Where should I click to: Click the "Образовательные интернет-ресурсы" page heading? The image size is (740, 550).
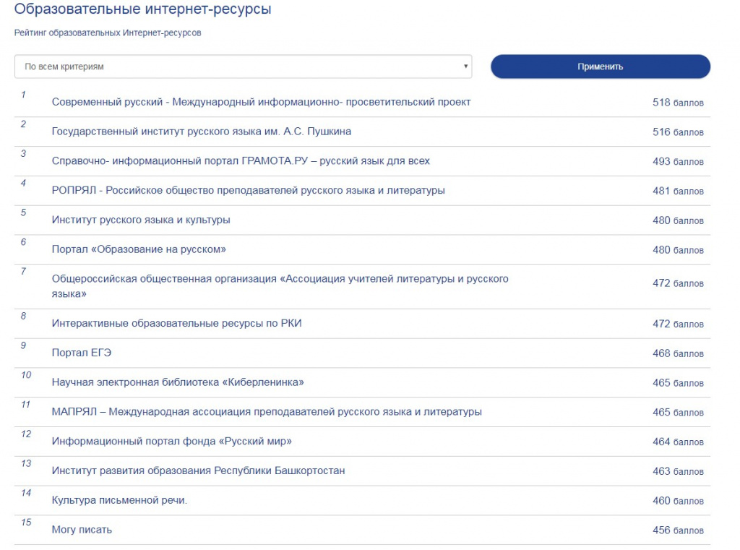point(143,9)
